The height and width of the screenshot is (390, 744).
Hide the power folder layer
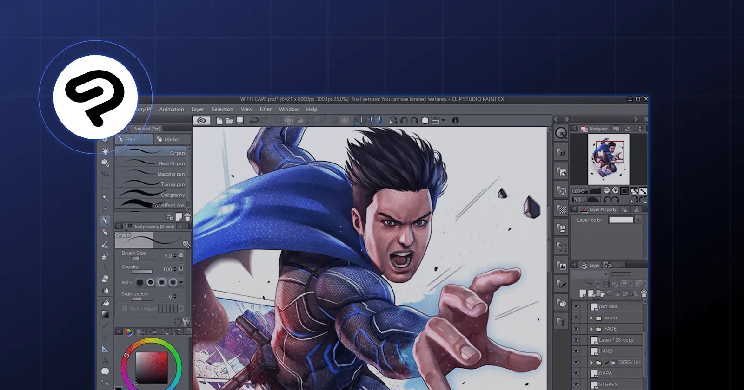coord(576,318)
